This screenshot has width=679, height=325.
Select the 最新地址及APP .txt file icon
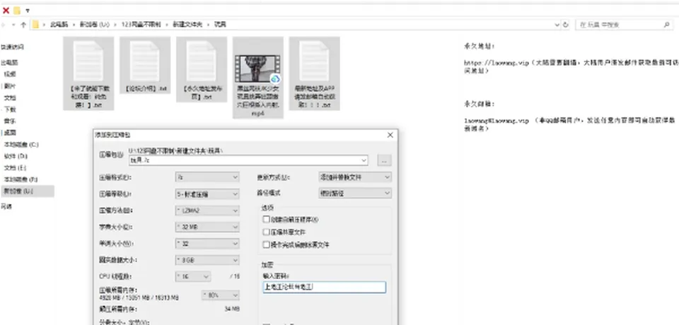[314, 61]
